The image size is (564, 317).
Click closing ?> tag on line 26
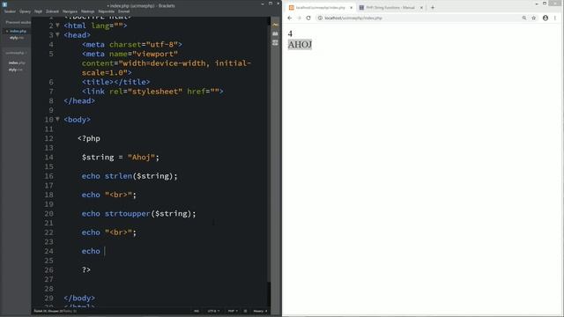click(86, 270)
